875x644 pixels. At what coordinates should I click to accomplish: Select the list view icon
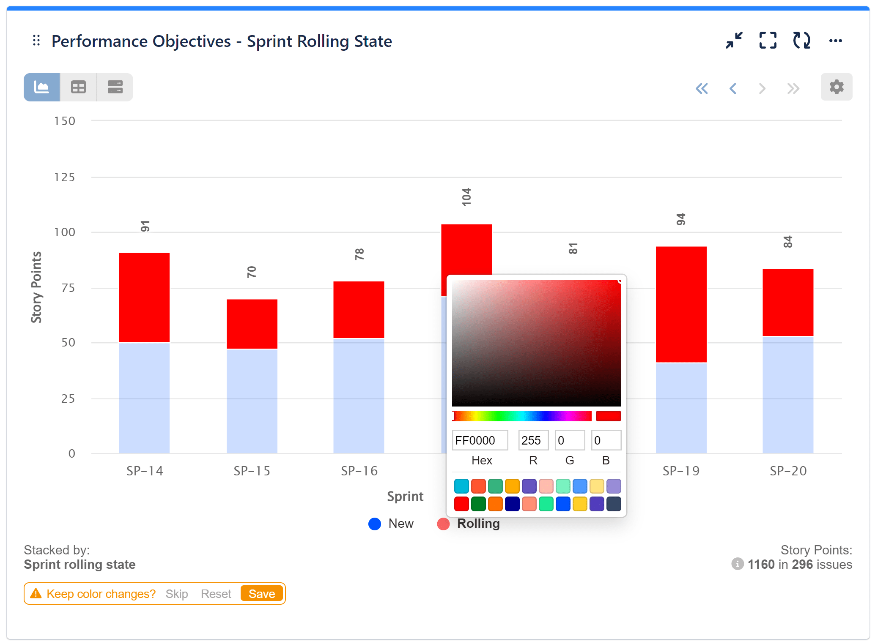[x=115, y=87]
